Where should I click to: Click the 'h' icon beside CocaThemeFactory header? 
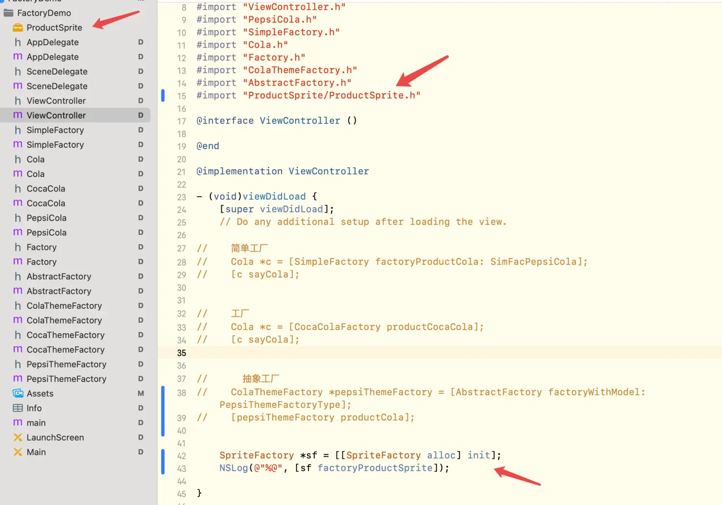coord(18,335)
